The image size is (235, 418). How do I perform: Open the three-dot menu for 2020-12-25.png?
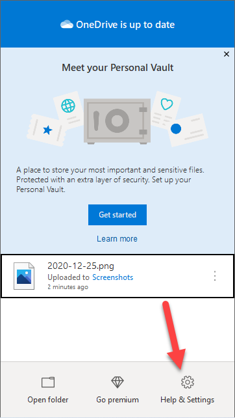pyautogui.click(x=215, y=276)
